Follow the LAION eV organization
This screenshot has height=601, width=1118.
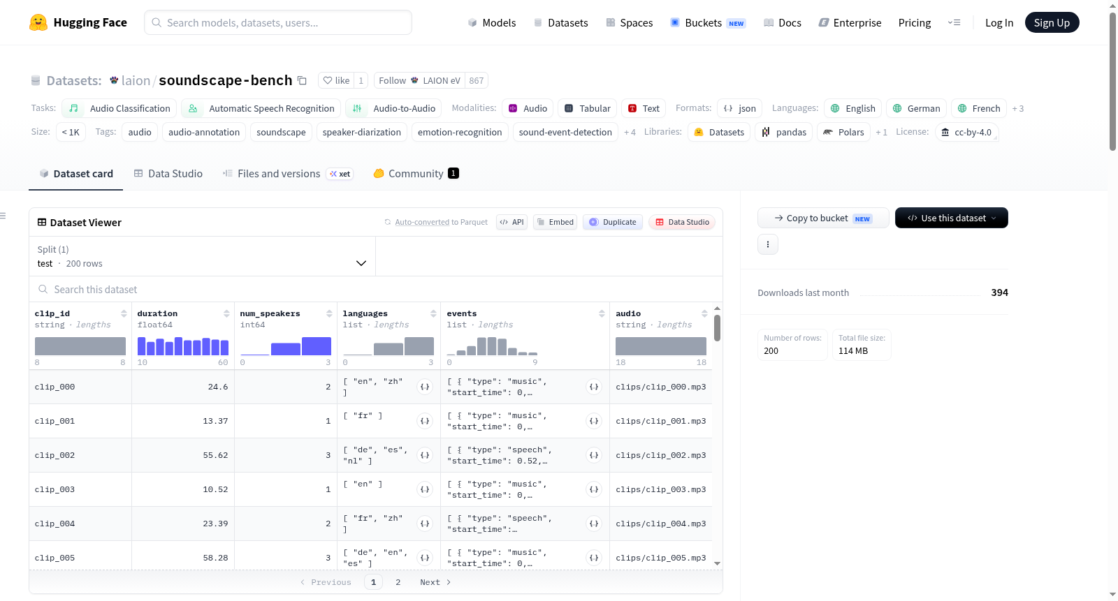click(x=419, y=80)
